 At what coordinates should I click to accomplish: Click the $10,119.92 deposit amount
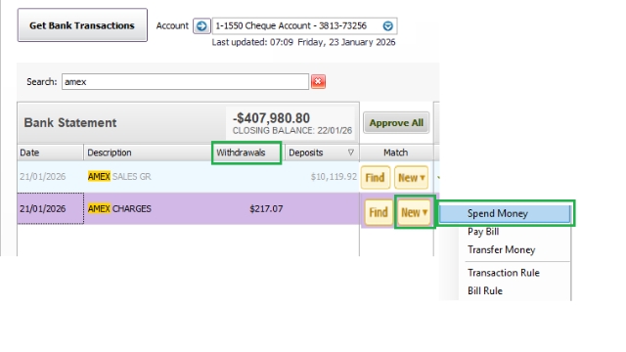334,176
